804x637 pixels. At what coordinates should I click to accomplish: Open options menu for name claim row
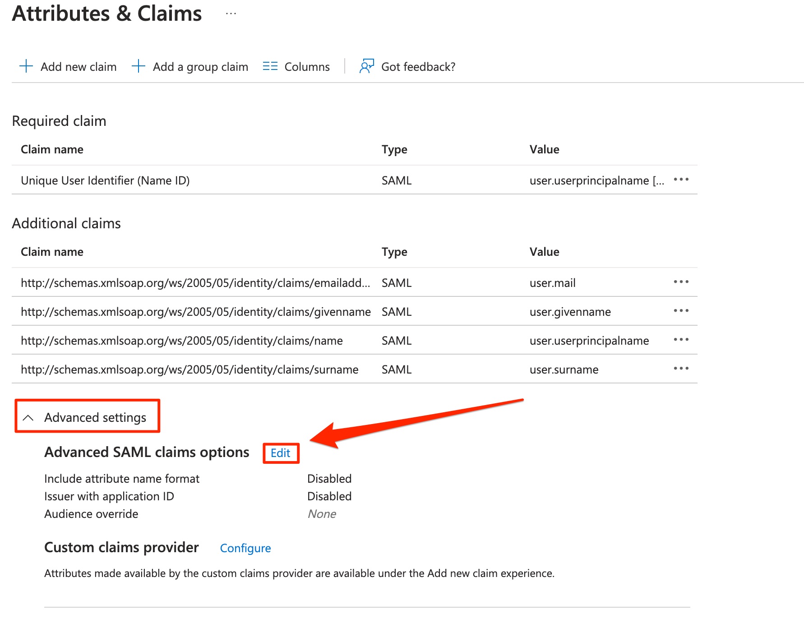681,340
